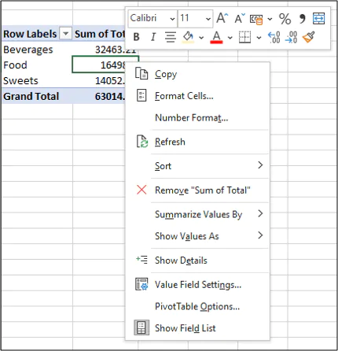Increase decimal places
338x351 pixels.
point(274,37)
